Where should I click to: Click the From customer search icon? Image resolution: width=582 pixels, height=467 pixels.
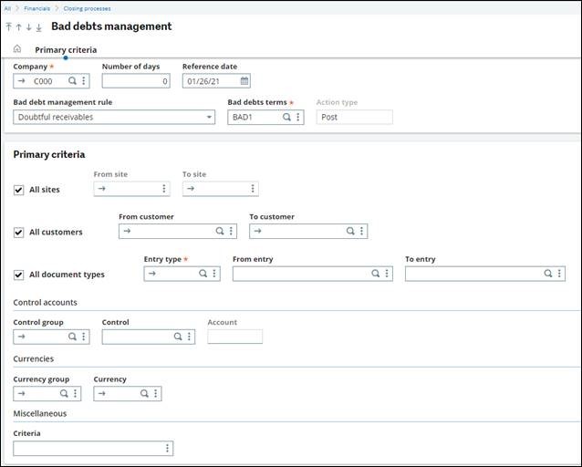pyautogui.click(x=220, y=232)
